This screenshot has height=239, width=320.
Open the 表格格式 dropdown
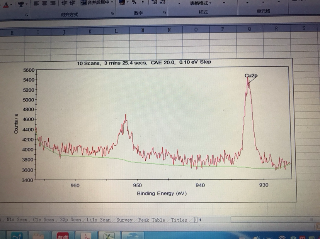(201, 3)
